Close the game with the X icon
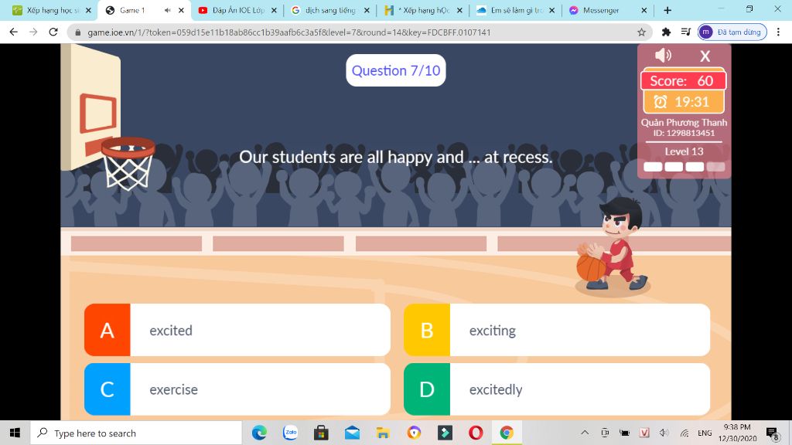The height and width of the screenshot is (445, 792). click(x=705, y=56)
